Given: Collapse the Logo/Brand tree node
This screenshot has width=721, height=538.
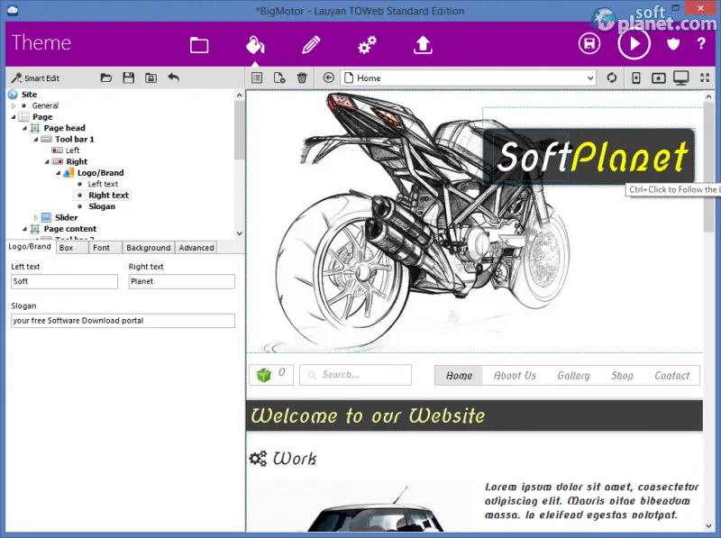Looking at the screenshot, I should [x=58, y=173].
